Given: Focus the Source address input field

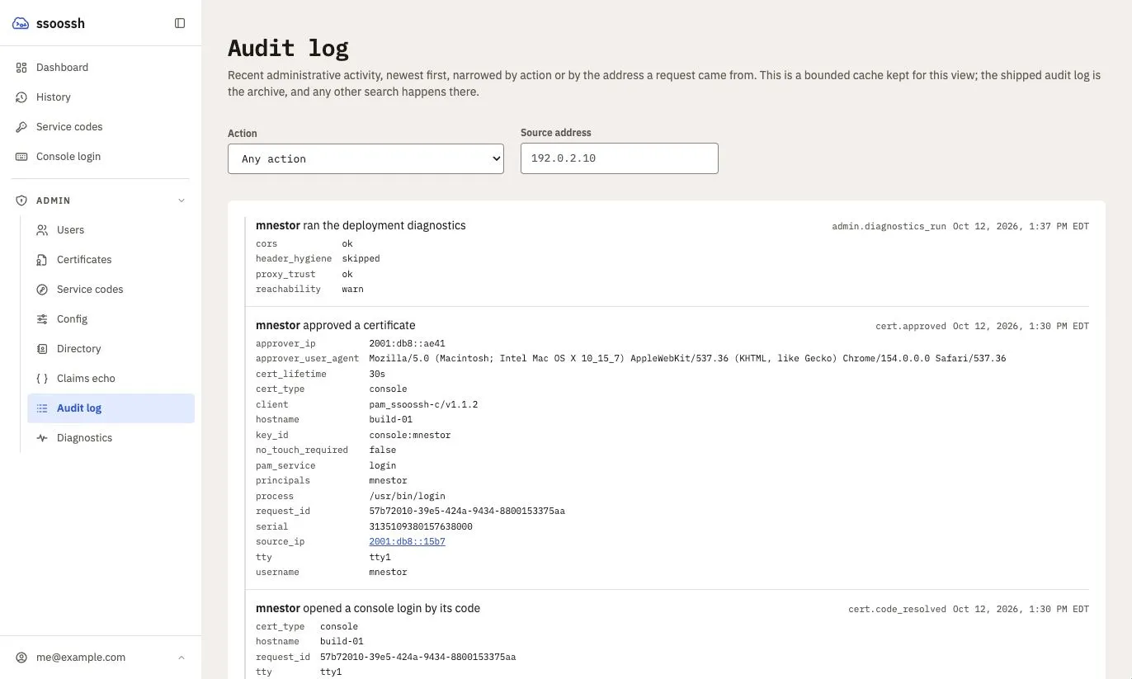Looking at the screenshot, I should [x=620, y=158].
